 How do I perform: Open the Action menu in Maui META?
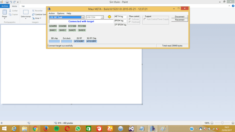click(51, 13)
